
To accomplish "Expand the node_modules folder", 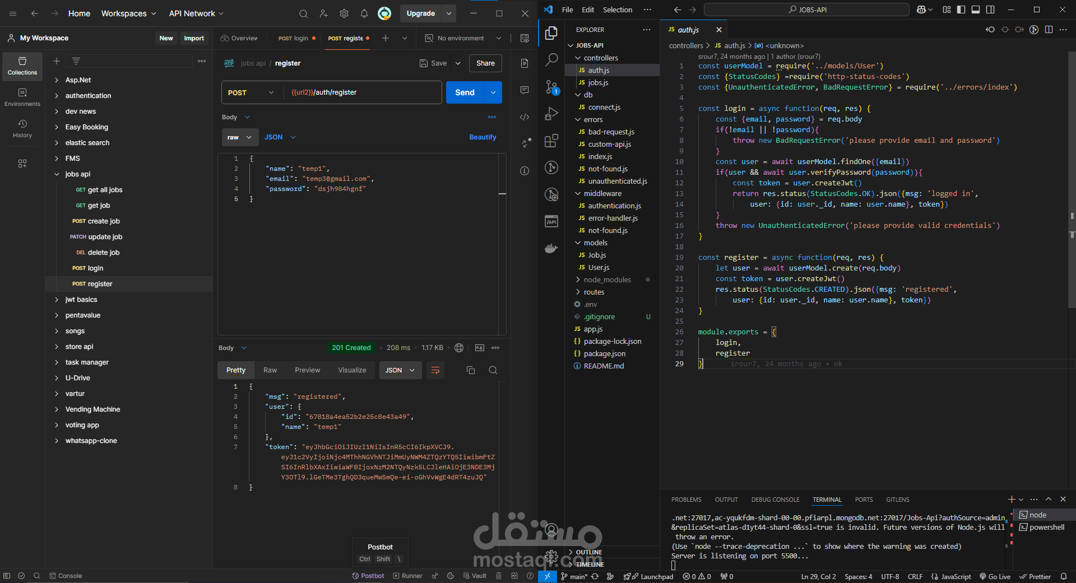I will pos(578,279).
